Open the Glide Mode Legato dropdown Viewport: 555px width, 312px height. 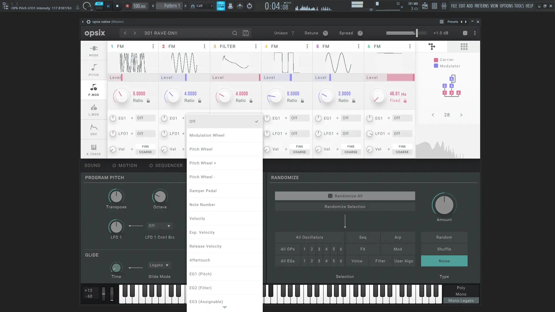pyautogui.click(x=159, y=265)
